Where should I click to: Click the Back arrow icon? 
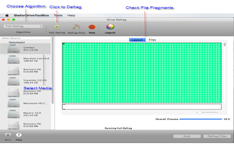coord(8,135)
